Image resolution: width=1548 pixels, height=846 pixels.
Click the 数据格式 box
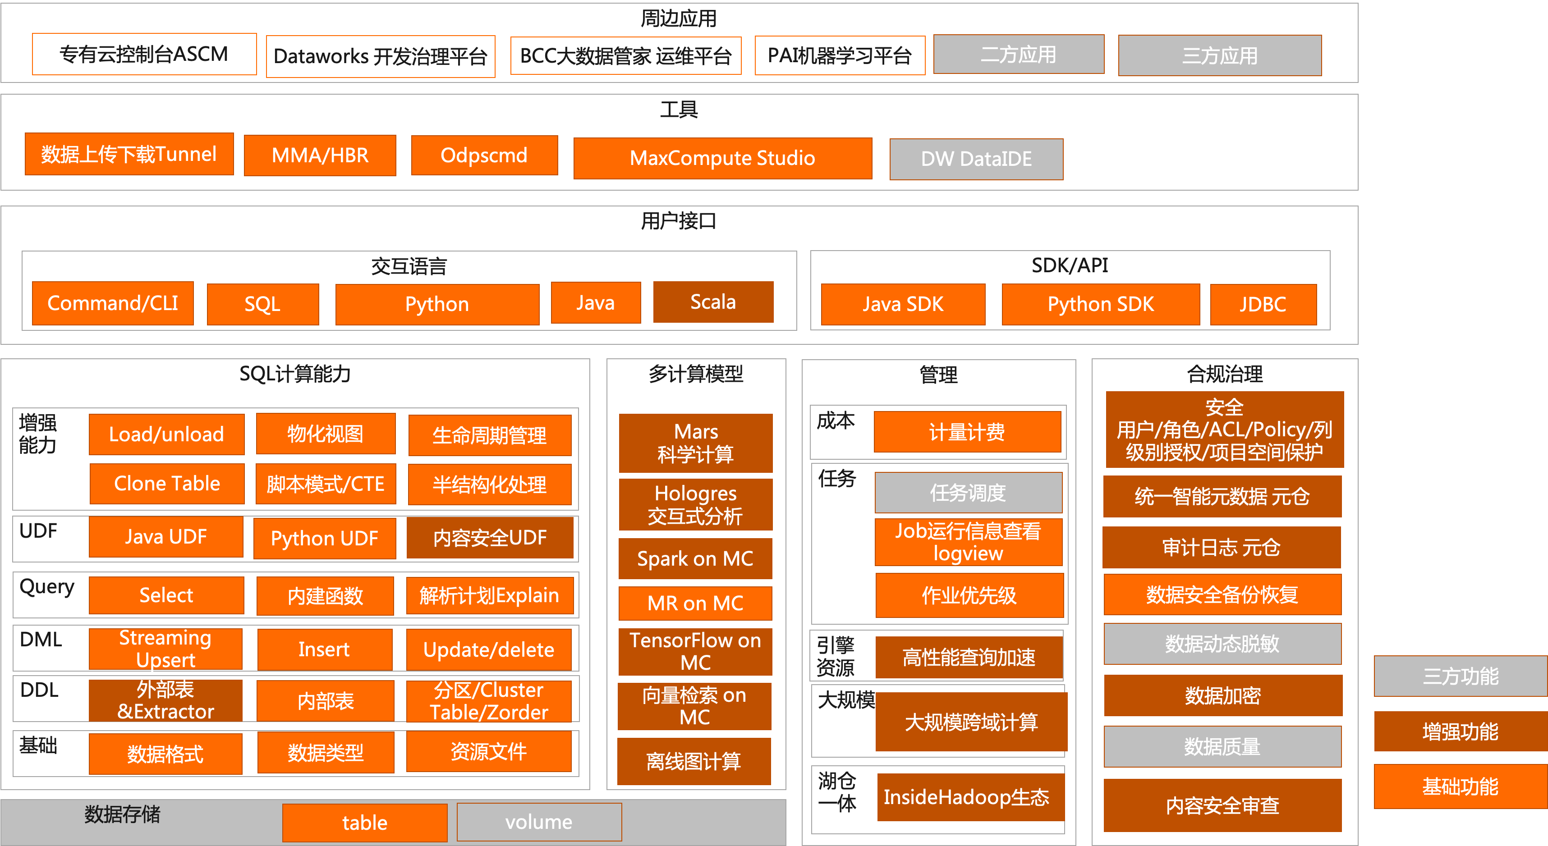[x=165, y=754]
